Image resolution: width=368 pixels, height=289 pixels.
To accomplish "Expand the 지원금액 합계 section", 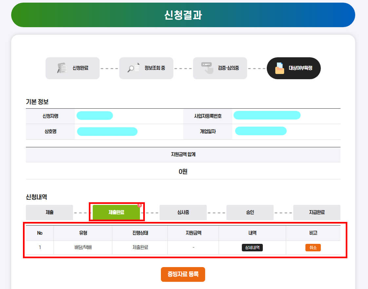I will [x=183, y=154].
